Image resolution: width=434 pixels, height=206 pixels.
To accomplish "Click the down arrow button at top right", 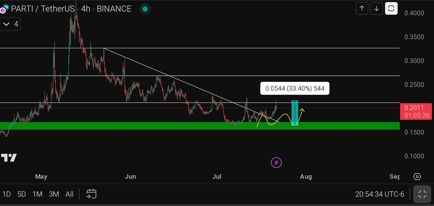I will [376, 8].
